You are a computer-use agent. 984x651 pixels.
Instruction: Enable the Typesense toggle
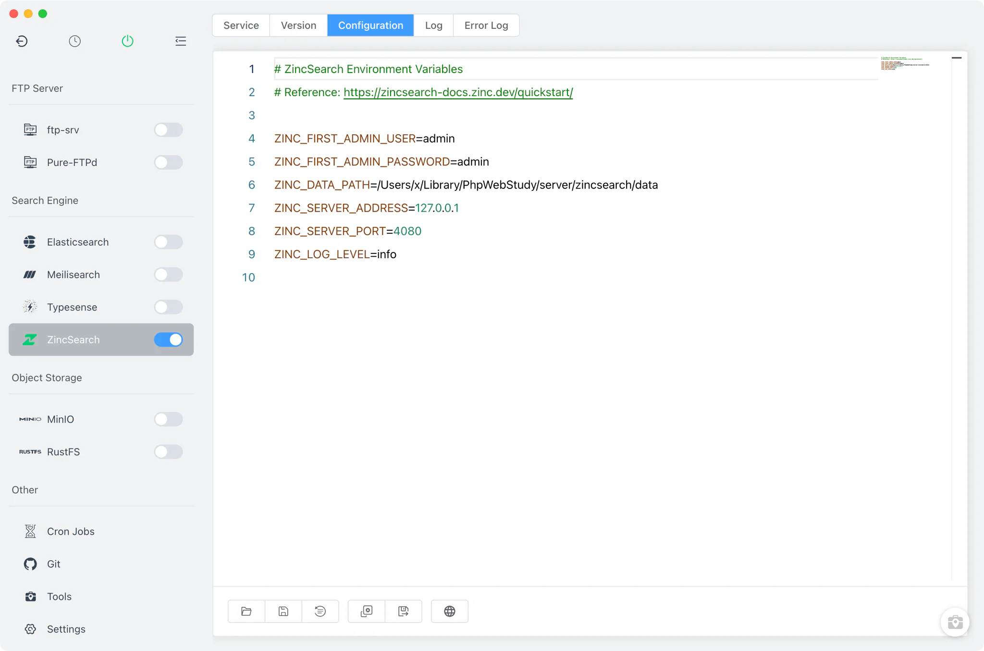coord(168,307)
